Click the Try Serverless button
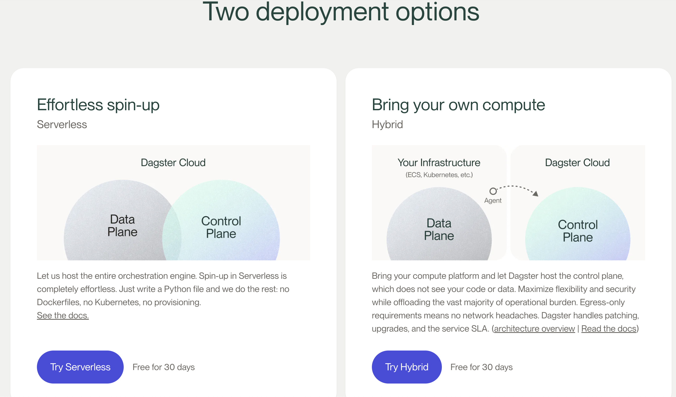 tap(80, 367)
